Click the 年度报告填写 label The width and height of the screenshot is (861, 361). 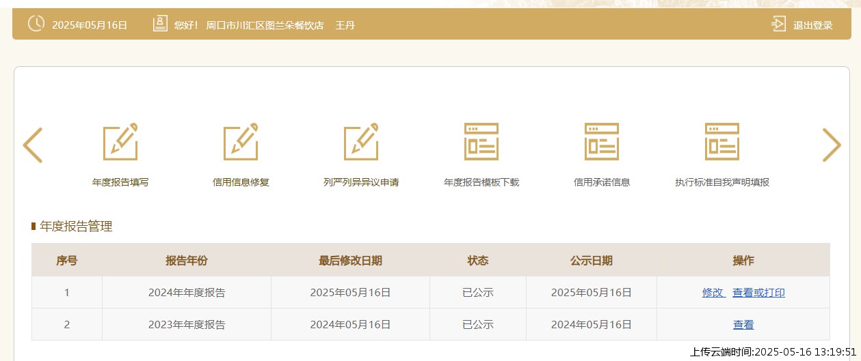120,182
